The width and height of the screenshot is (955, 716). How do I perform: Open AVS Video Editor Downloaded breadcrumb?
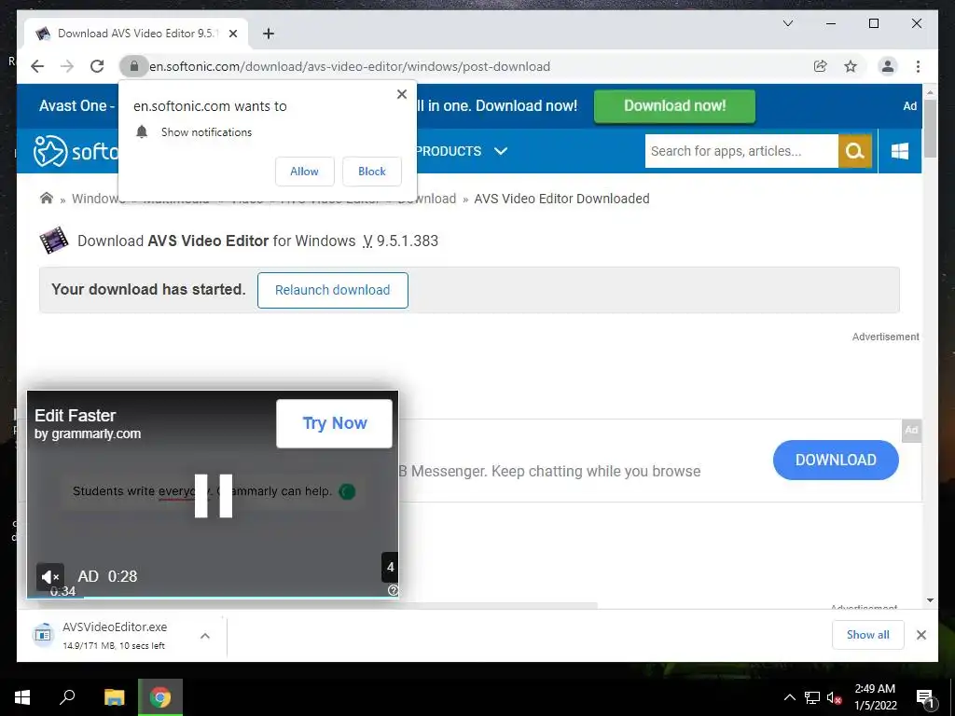561,199
